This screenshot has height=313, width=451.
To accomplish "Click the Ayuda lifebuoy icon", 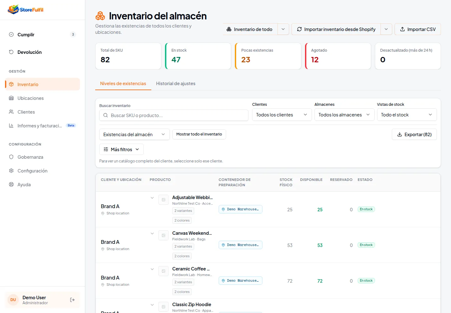I will 11,184.
